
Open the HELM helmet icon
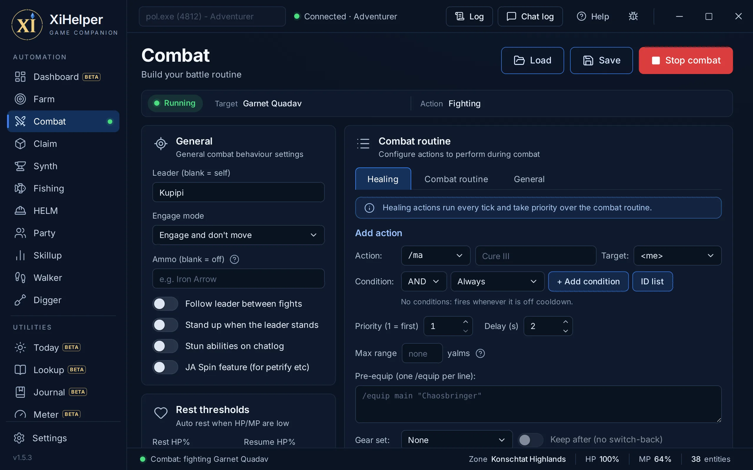pyautogui.click(x=20, y=211)
